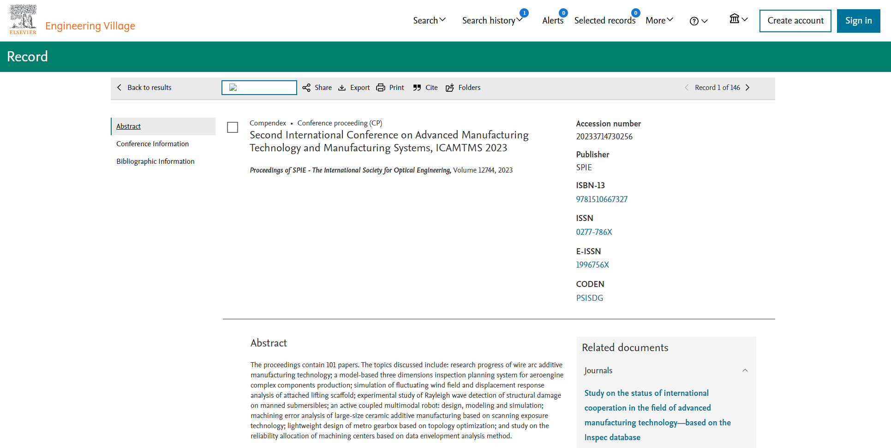Go to next record arrow
Viewport: 891px width, 448px height.
click(747, 88)
